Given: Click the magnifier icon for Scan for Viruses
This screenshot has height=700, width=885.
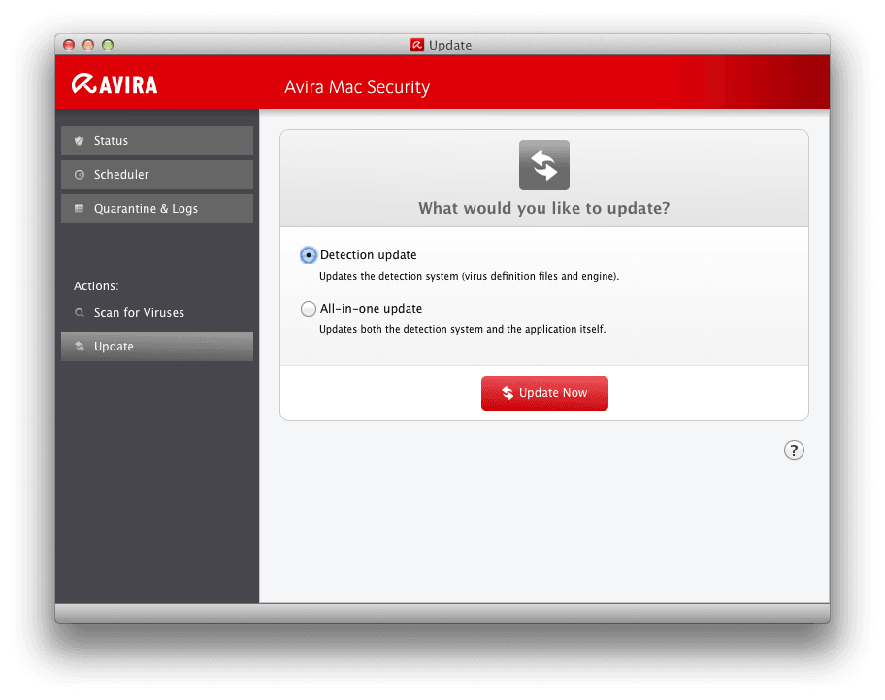Looking at the screenshot, I should 80,313.
